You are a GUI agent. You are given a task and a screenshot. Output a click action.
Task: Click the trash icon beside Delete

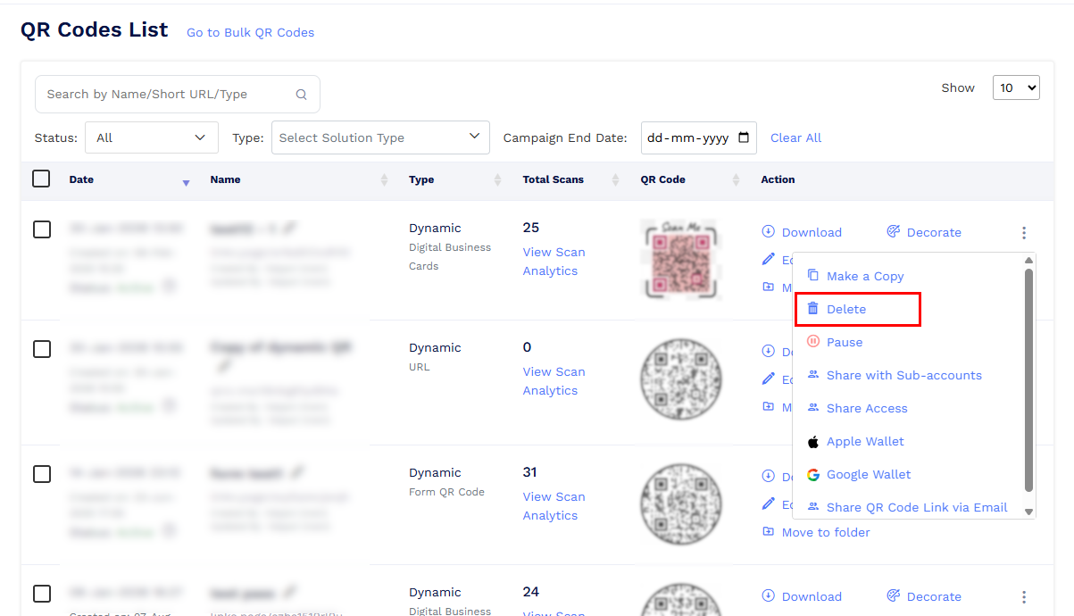click(813, 309)
